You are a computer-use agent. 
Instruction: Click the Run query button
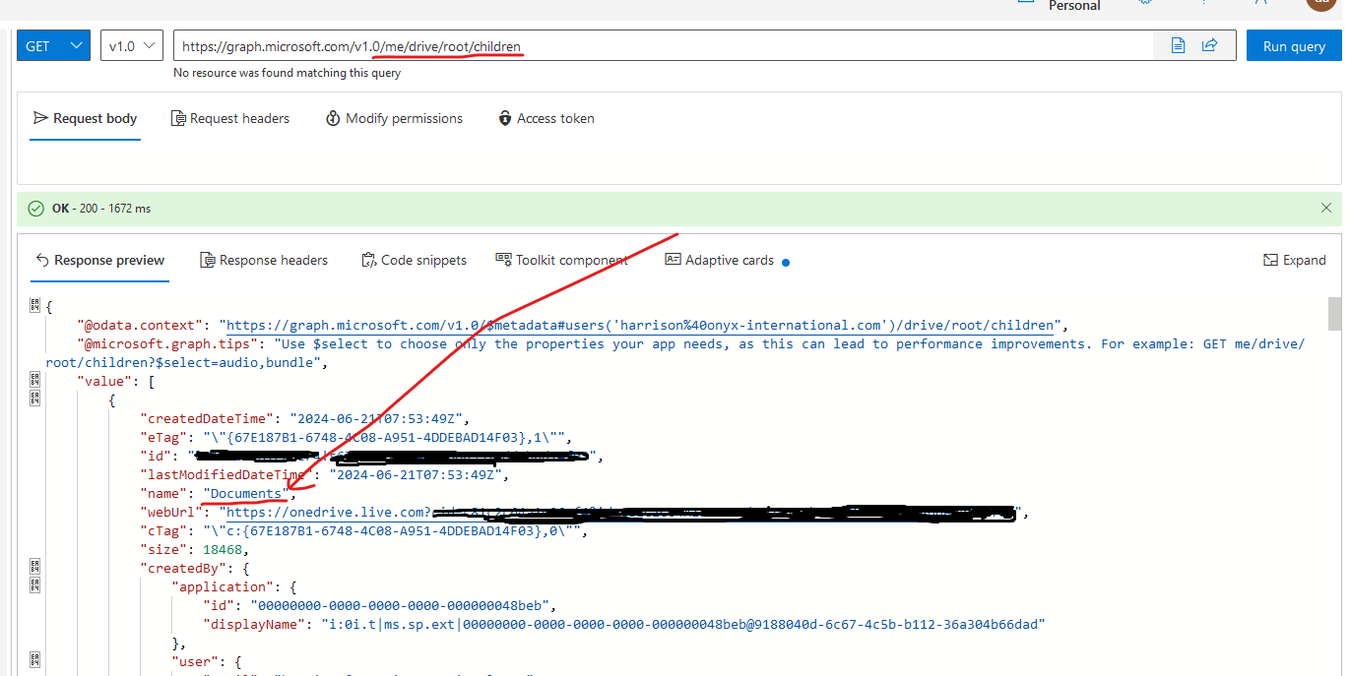pyautogui.click(x=1294, y=46)
